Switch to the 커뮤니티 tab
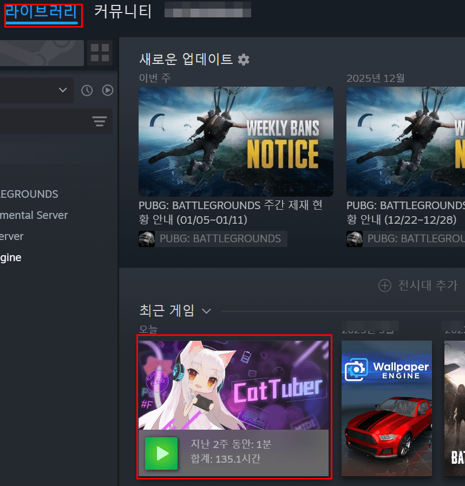This screenshot has width=465, height=486. tap(122, 11)
